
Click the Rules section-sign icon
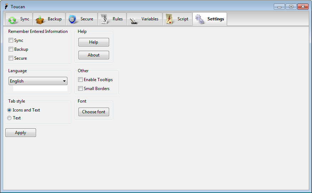tap(104, 19)
